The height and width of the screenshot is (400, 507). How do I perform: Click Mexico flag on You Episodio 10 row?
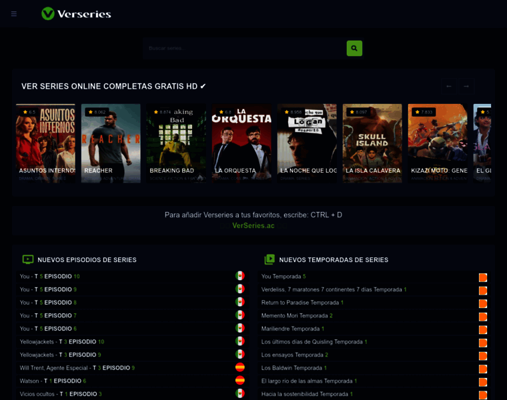pyautogui.click(x=240, y=276)
